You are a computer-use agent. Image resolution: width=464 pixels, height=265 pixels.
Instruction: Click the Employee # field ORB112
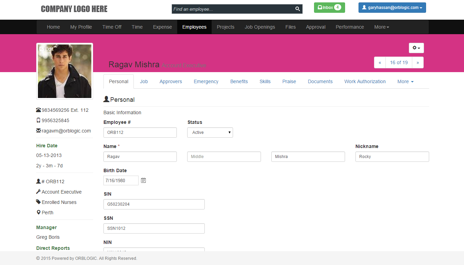tap(140, 132)
